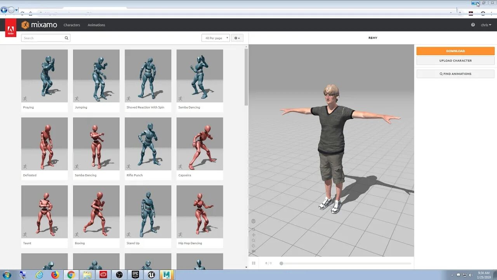Screen dimensions: 497x280
Task: Select the Shoved Reaction With Spin thumbnail
Action: tap(148, 76)
